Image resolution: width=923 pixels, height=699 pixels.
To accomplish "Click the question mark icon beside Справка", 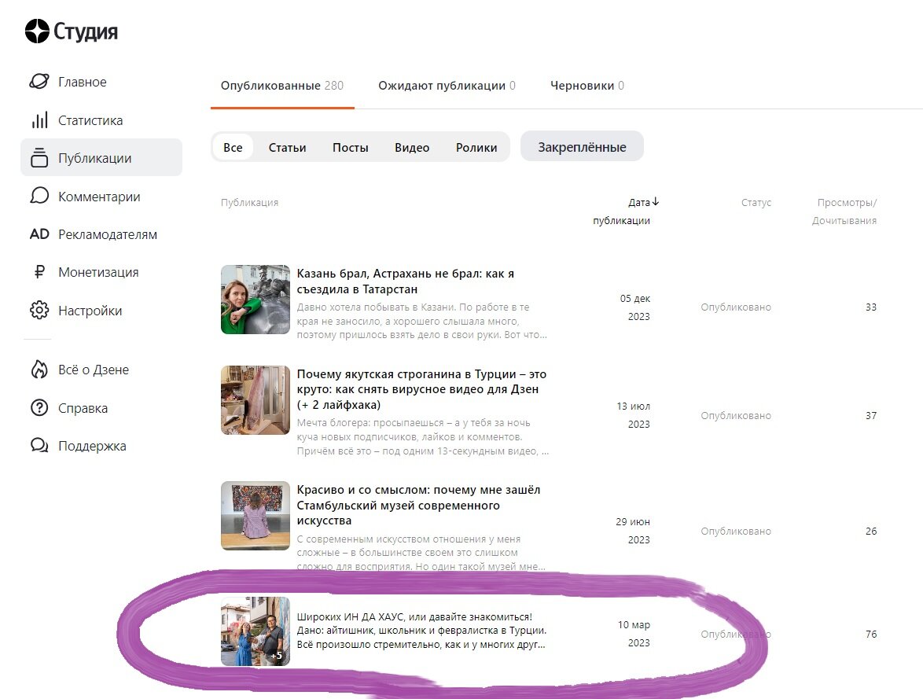I will (39, 407).
